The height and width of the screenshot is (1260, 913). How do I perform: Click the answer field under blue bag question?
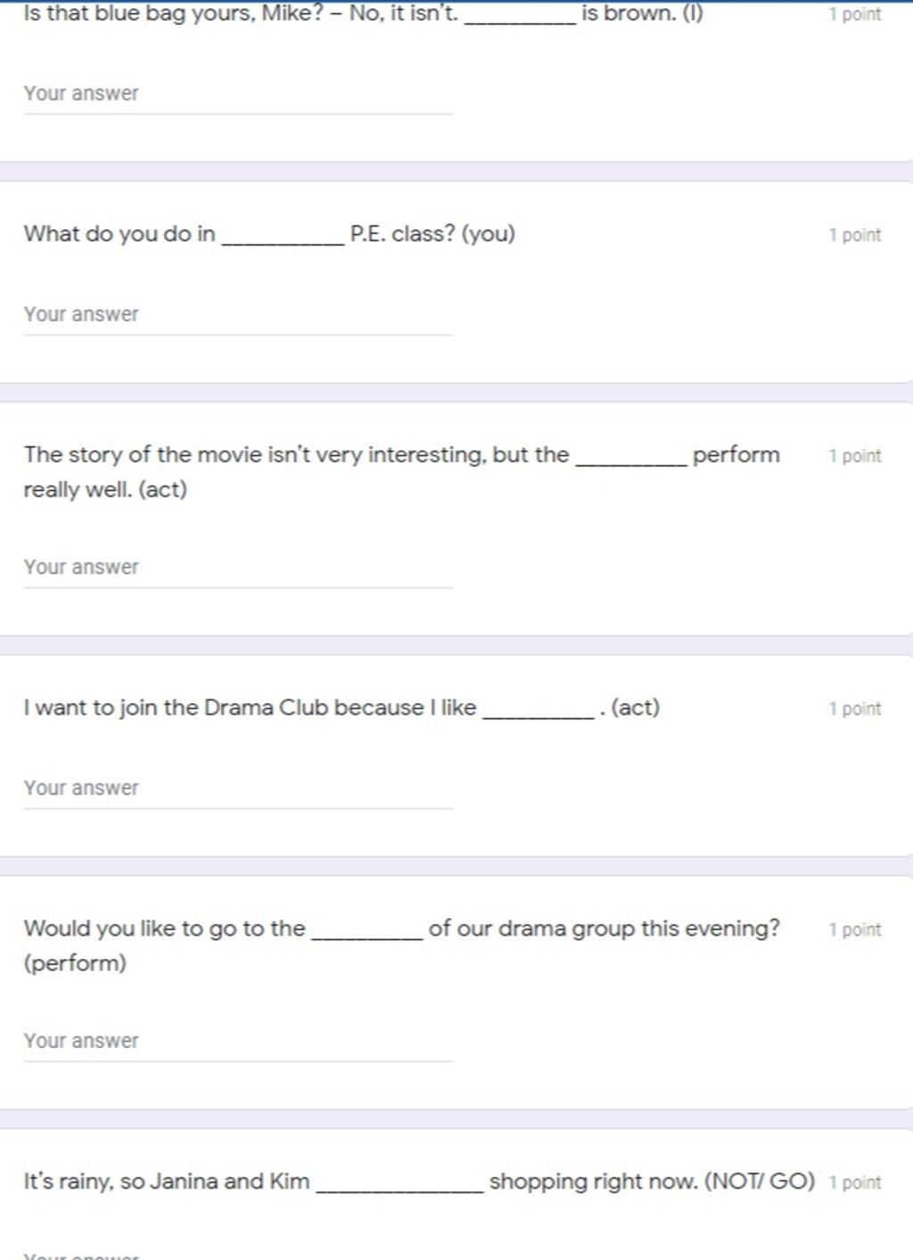[x=238, y=94]
